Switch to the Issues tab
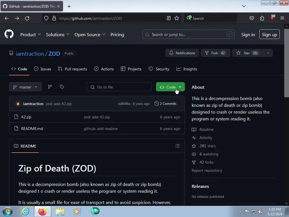This screenshot has width=289, height=217. [43, 69]
